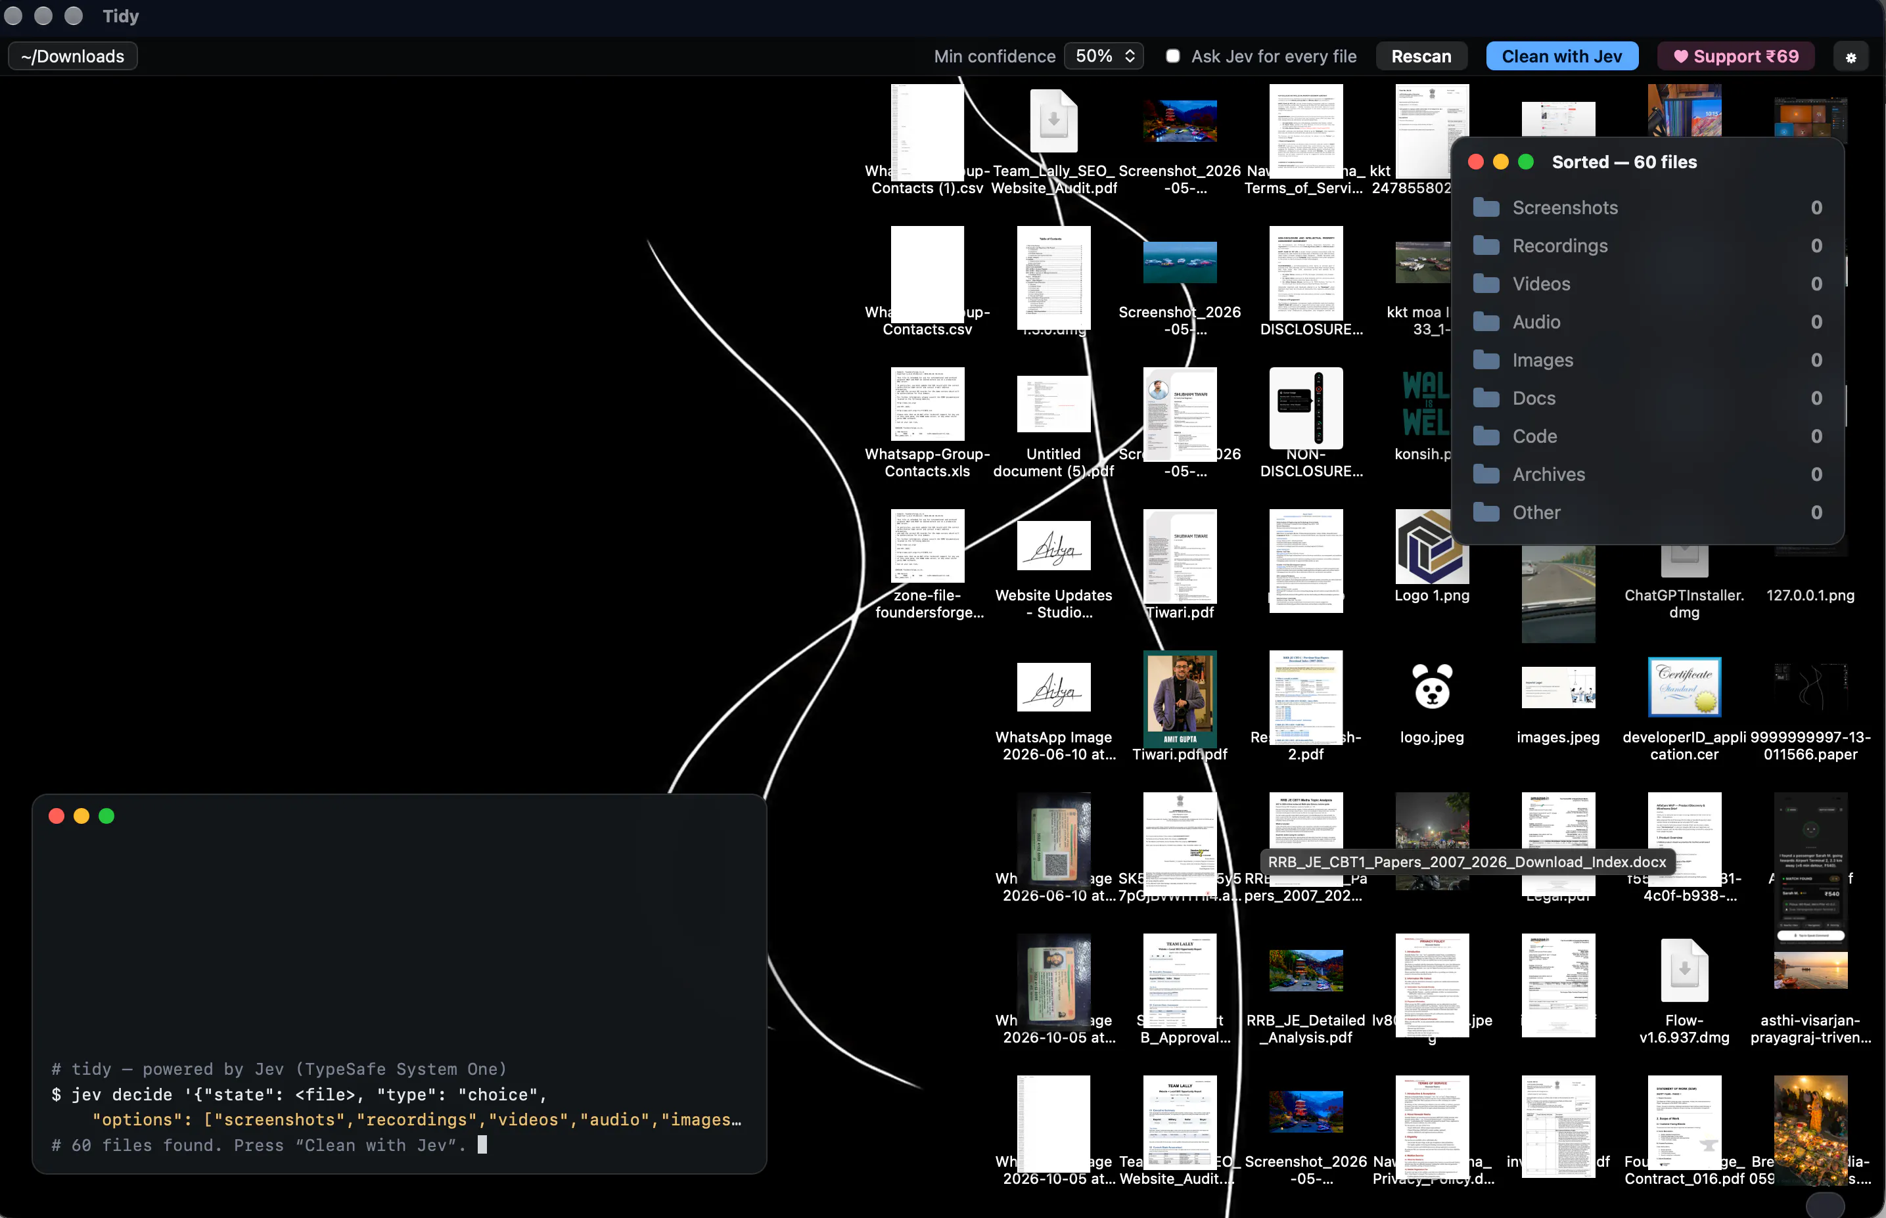
Task: Select developerID_application.cer certificate icon
Action: tap(1684, 687)
